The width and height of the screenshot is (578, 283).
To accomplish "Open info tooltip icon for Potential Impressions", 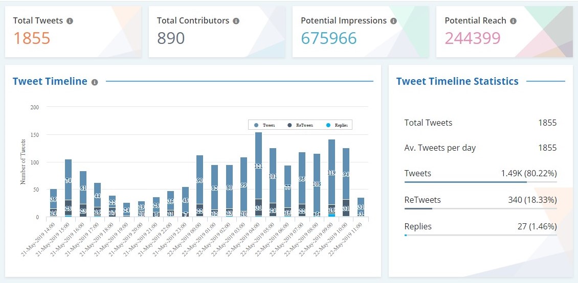I will [393, 21].
